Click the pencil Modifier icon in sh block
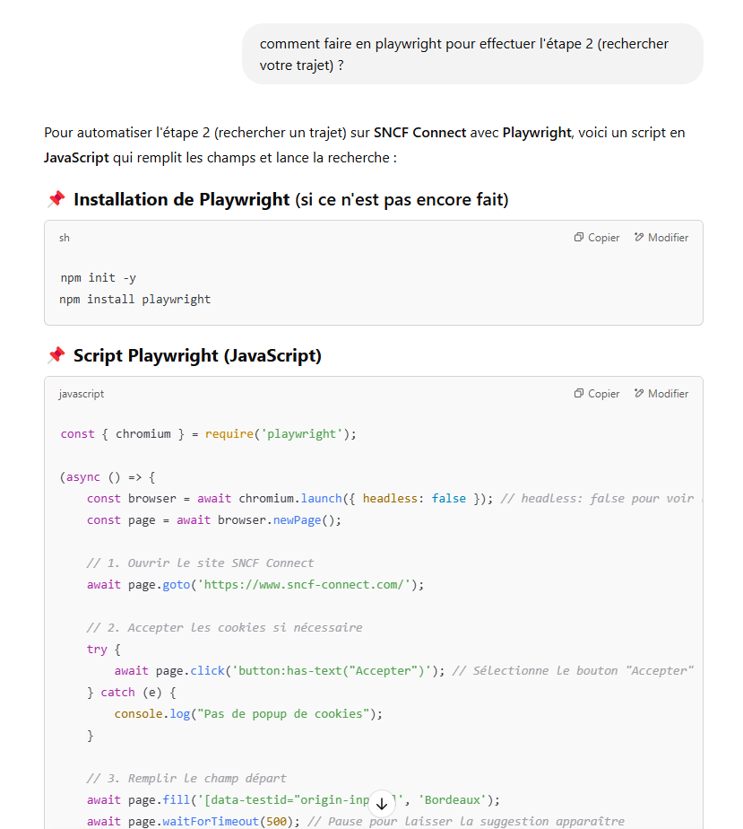Screen dimensions: 743x829 [x=639, y=238]
